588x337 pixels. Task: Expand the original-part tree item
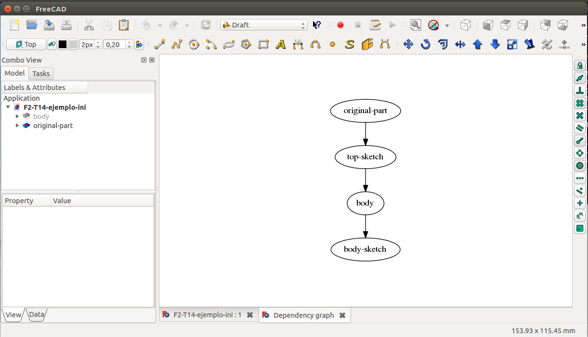[x=18, y=126]
